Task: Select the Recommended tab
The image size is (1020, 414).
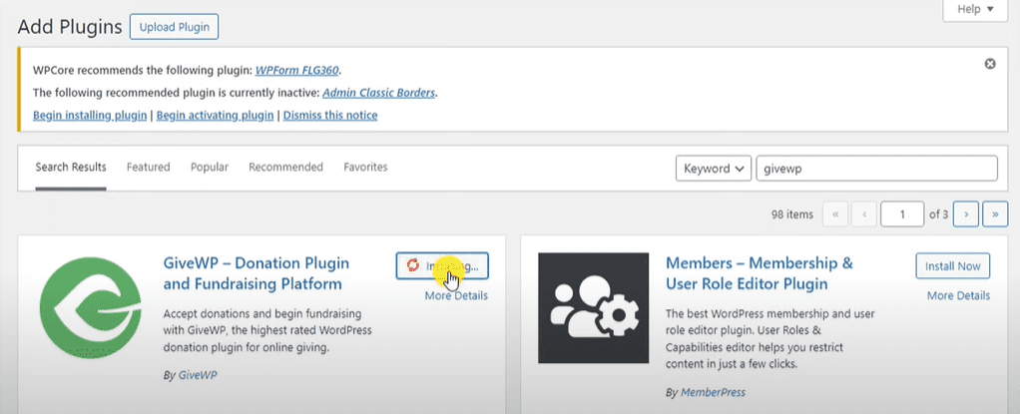Action: coord(285,168)
